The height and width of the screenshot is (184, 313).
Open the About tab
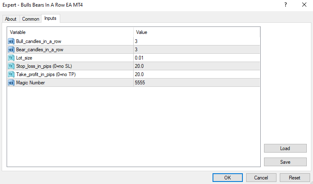[x=11, y=19]
